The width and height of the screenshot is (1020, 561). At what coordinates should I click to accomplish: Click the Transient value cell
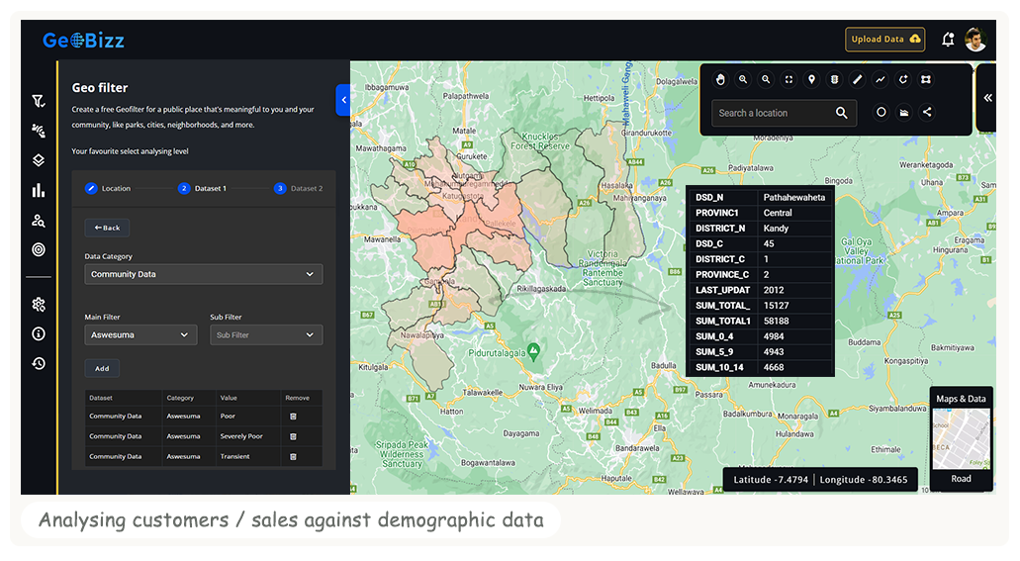pos(234,456)
